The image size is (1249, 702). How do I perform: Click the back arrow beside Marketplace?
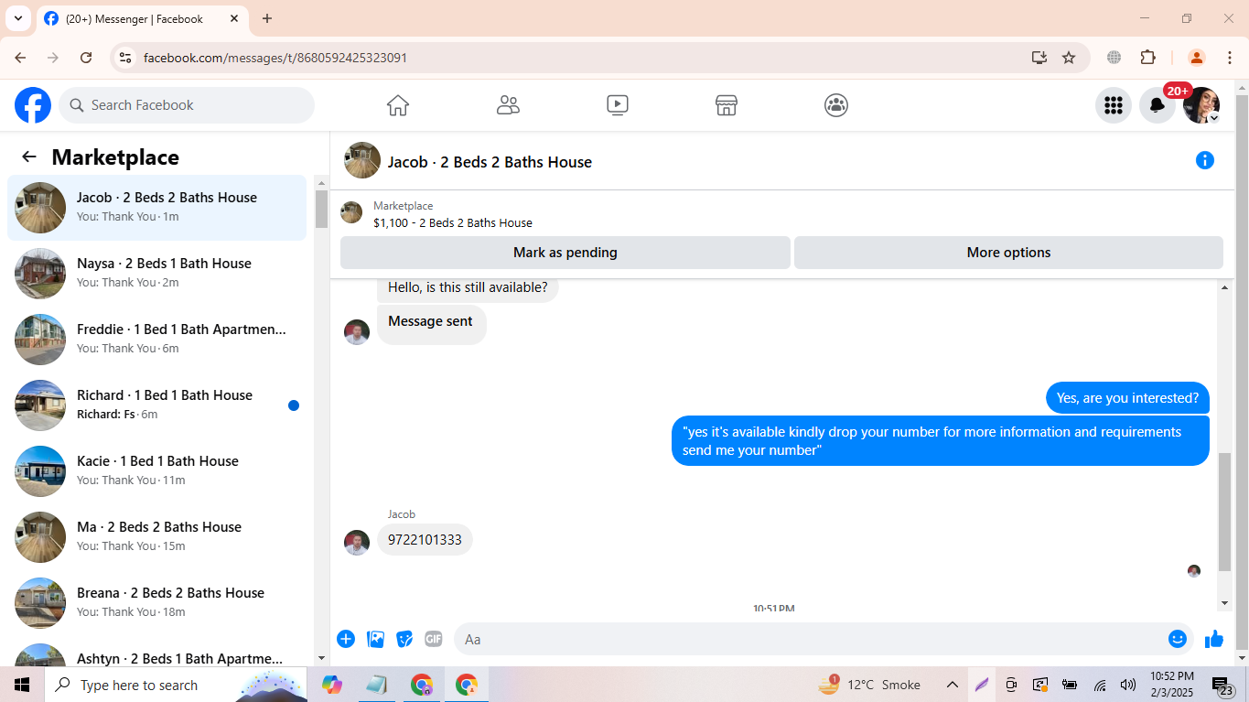29,157
